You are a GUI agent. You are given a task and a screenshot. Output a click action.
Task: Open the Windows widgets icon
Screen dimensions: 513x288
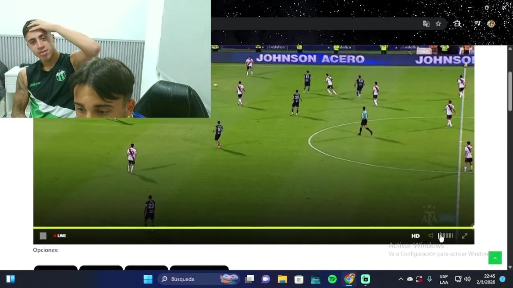pyautogui.click(x=10, y=279)
